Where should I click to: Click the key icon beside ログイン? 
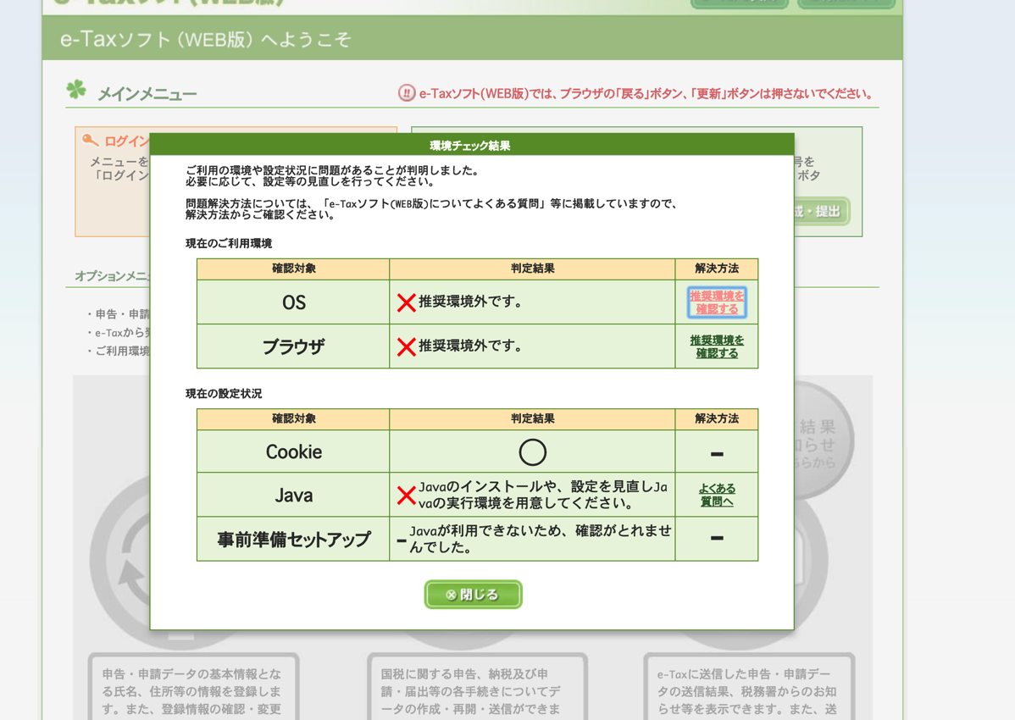pyautogui.click(x=91, y=140)
